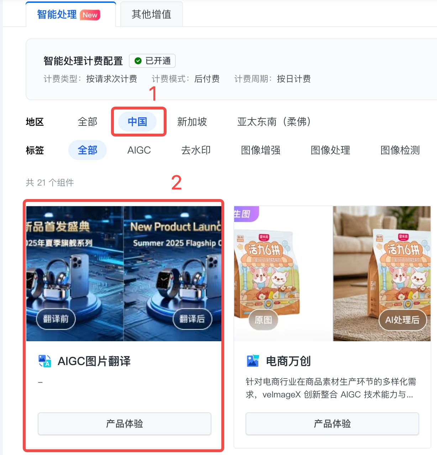The height and width of the screenshot is (455, 437).
Task: Click the 翻译后 label on thumbnail
Action: (192, 319)
